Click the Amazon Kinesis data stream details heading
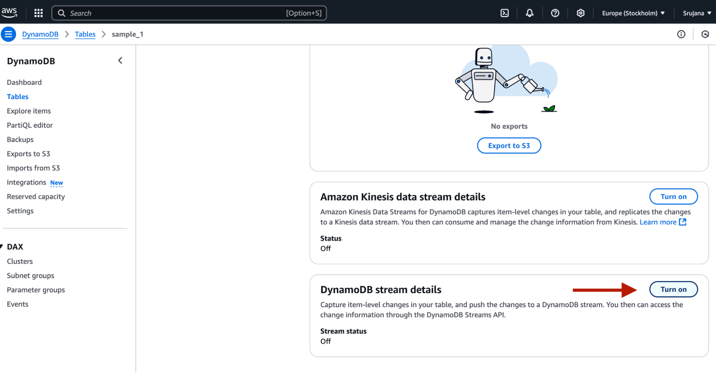716x373 pixels. coord(403,197)
